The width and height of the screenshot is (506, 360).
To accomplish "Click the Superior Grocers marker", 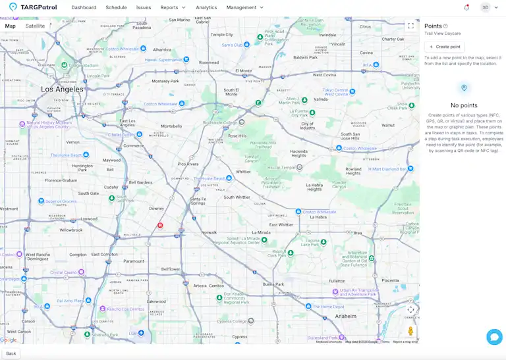I will (41, 201).
